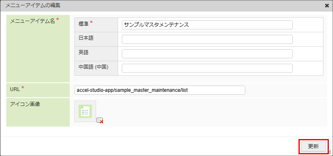Click the 更新 update button
Screen dimensions: 333x156
(x=313, y=146)
